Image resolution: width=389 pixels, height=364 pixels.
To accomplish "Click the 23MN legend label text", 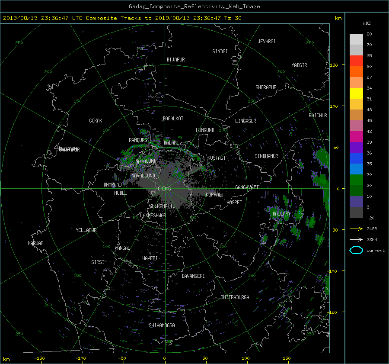I will click(x=372, y=239).
